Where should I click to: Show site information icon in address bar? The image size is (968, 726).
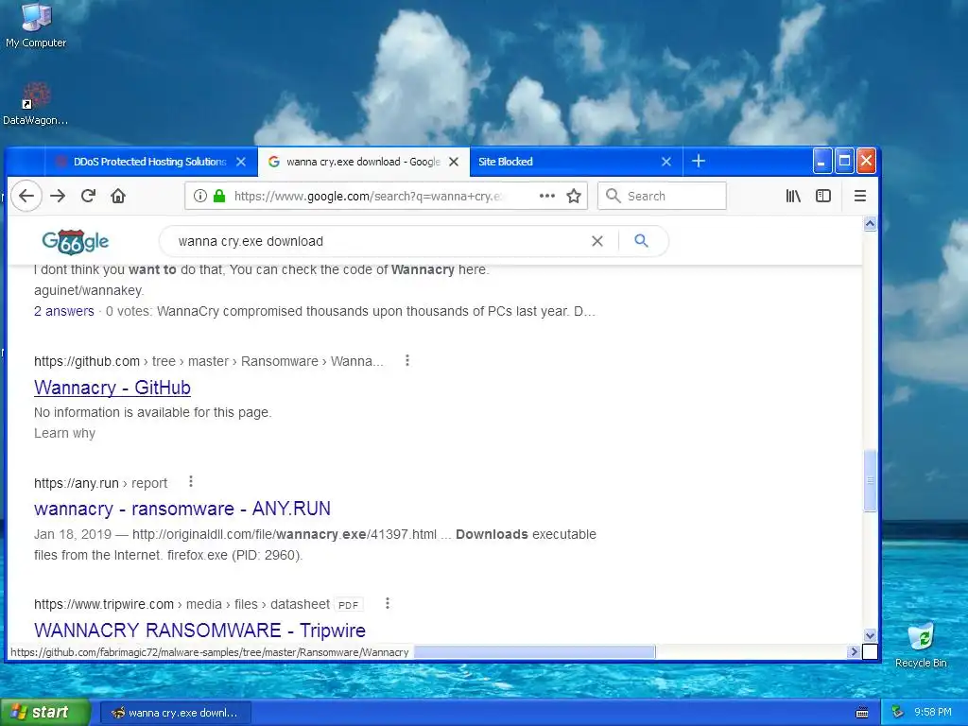click(x=200, y=197)
